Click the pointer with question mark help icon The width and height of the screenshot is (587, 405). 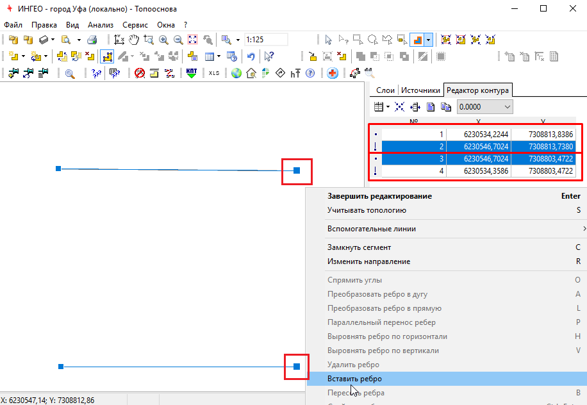click(x=269, y=56)
